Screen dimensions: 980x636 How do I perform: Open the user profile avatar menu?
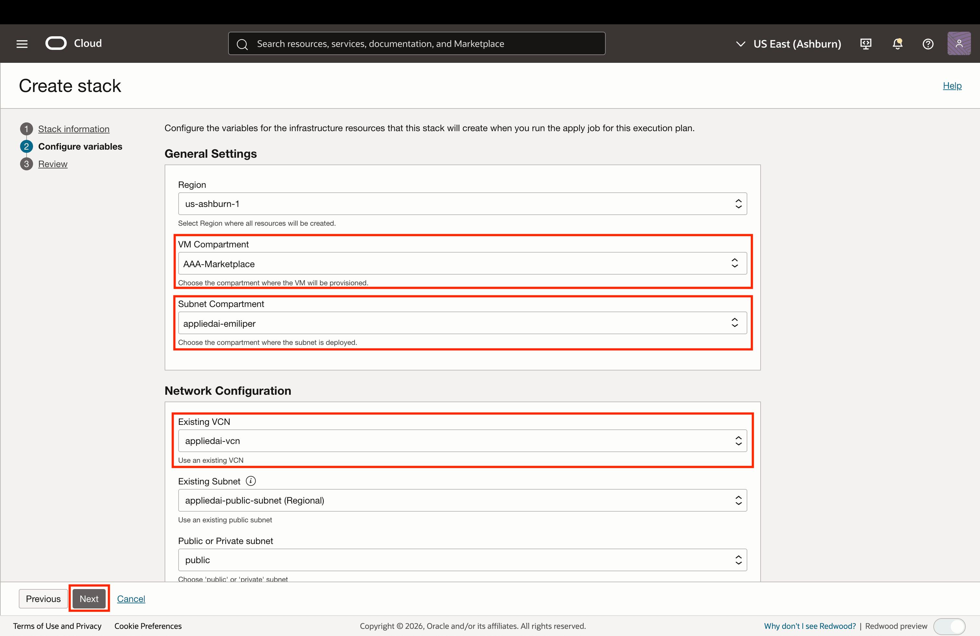959,44
